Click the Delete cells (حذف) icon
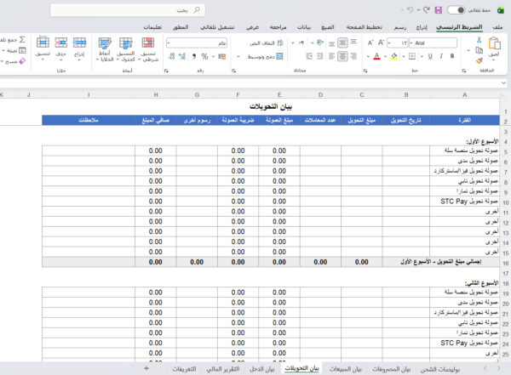 point(61,43)
